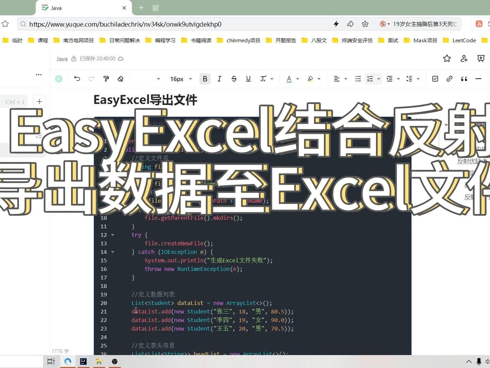490x368 pixels.
Task: Undo the last edit in toolbar
Action: tap(77, 79)
